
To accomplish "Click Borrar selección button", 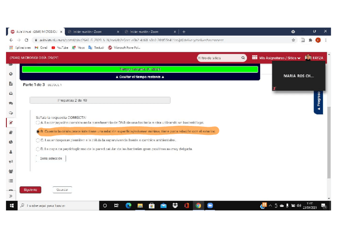I will point(51,159).
